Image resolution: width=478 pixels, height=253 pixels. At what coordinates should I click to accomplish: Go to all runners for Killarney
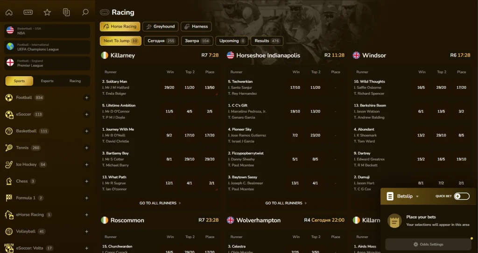160,203
